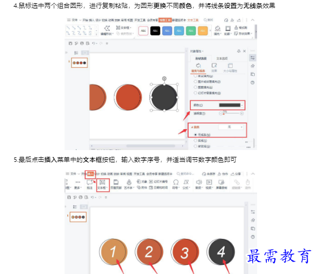Click Share button in lower title bar
316x274 pixels.
click(x=236, y=174)
